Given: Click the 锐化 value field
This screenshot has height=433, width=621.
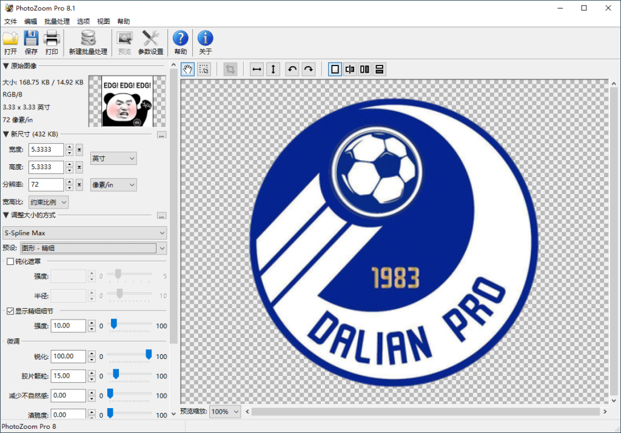Looking at the screenshot, I should click(68, 357).
